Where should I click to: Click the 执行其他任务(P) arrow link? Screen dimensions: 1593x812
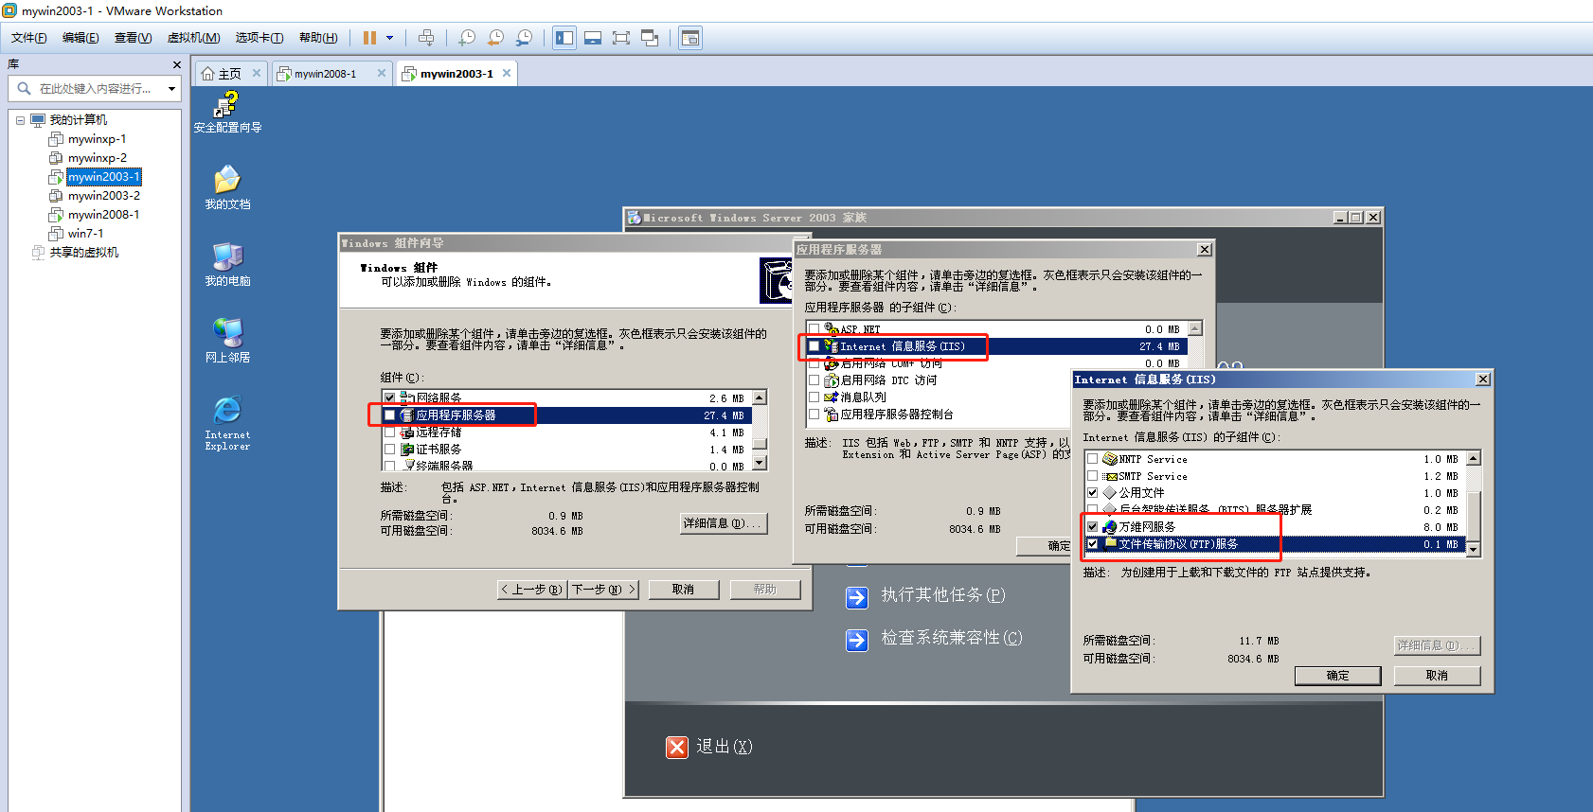856,597
